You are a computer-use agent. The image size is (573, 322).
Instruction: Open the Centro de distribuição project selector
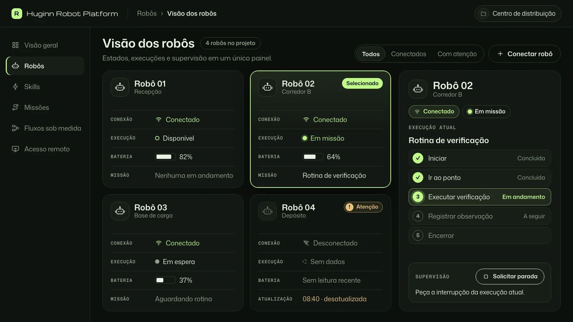point(518,14)
